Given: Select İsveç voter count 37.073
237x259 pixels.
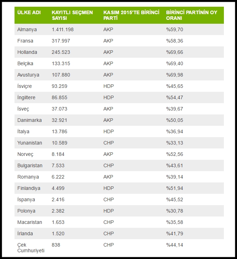Looking at the screenshot, I should click(x=60, y=109).
